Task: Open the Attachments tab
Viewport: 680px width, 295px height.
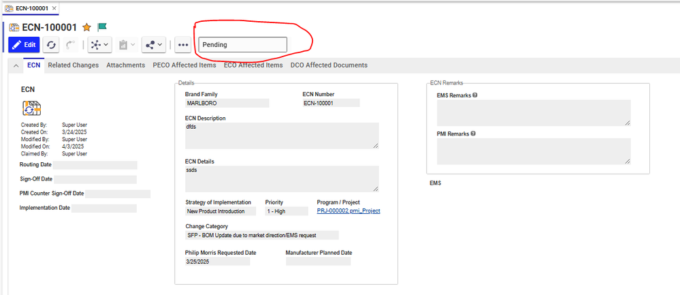Action: tap(126, 65)
